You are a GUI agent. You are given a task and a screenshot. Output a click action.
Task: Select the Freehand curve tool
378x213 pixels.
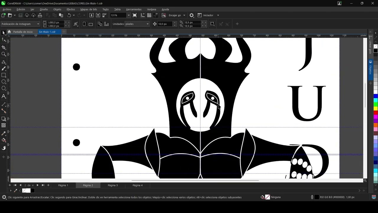(x=4, y=62)
